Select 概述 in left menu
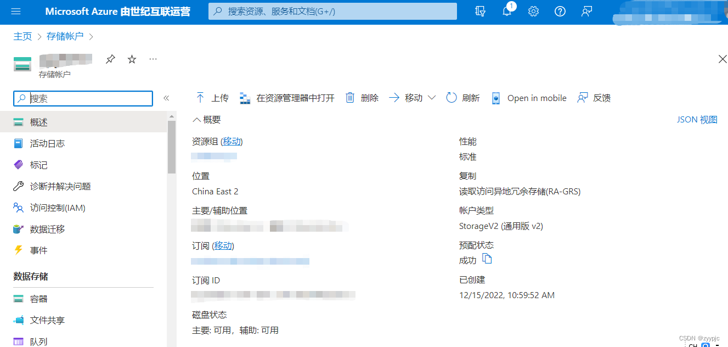 pyautogui.click(x=83, y=122)
